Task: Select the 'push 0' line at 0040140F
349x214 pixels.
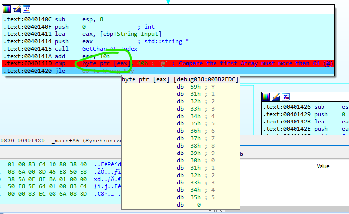Action: pyautogui.click(x=49, y=27)
